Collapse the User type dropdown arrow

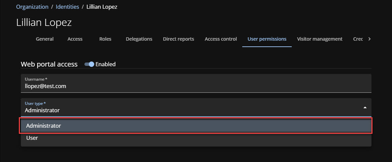point(365,108)
